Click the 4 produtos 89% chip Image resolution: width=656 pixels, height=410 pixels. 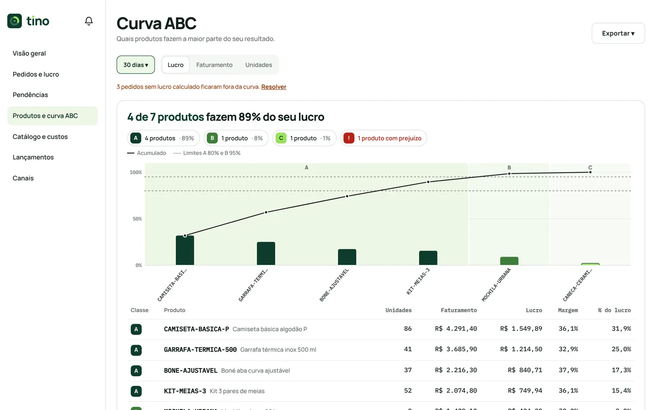point(164,138)
